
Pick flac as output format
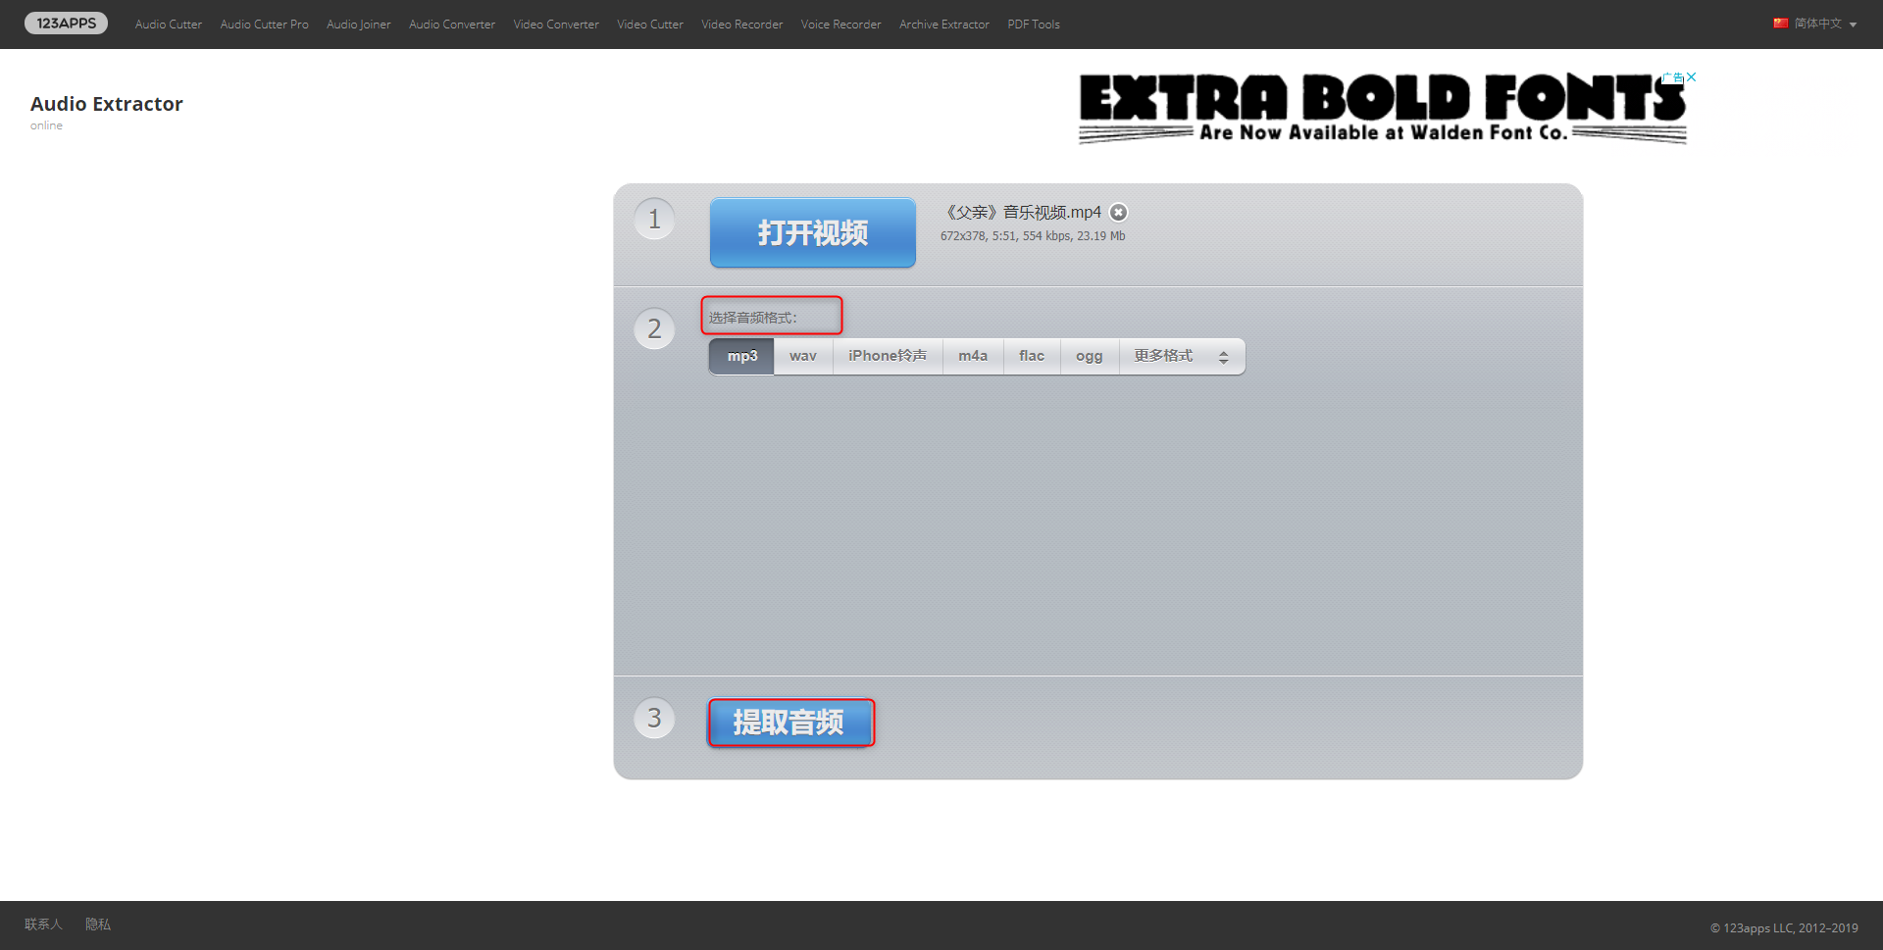pyautogui.click(x=1031, y=356)
